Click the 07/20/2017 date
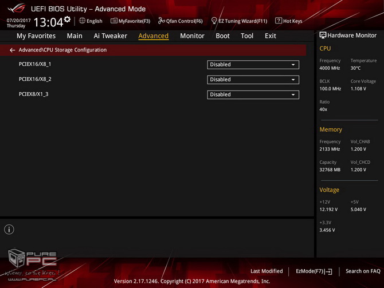 [18, 20]
